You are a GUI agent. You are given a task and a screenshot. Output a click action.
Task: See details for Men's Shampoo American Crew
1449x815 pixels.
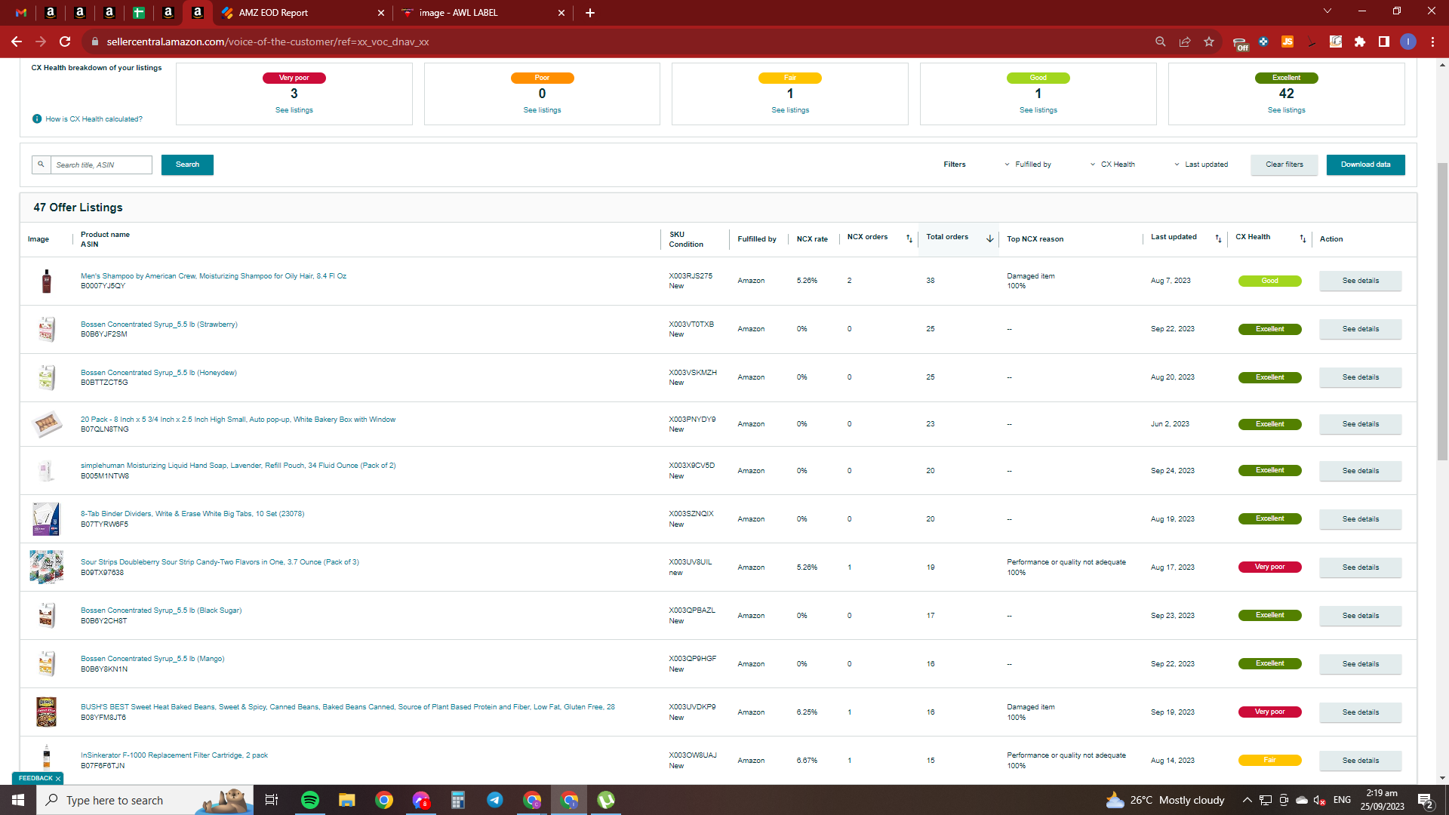[1360, 281]
